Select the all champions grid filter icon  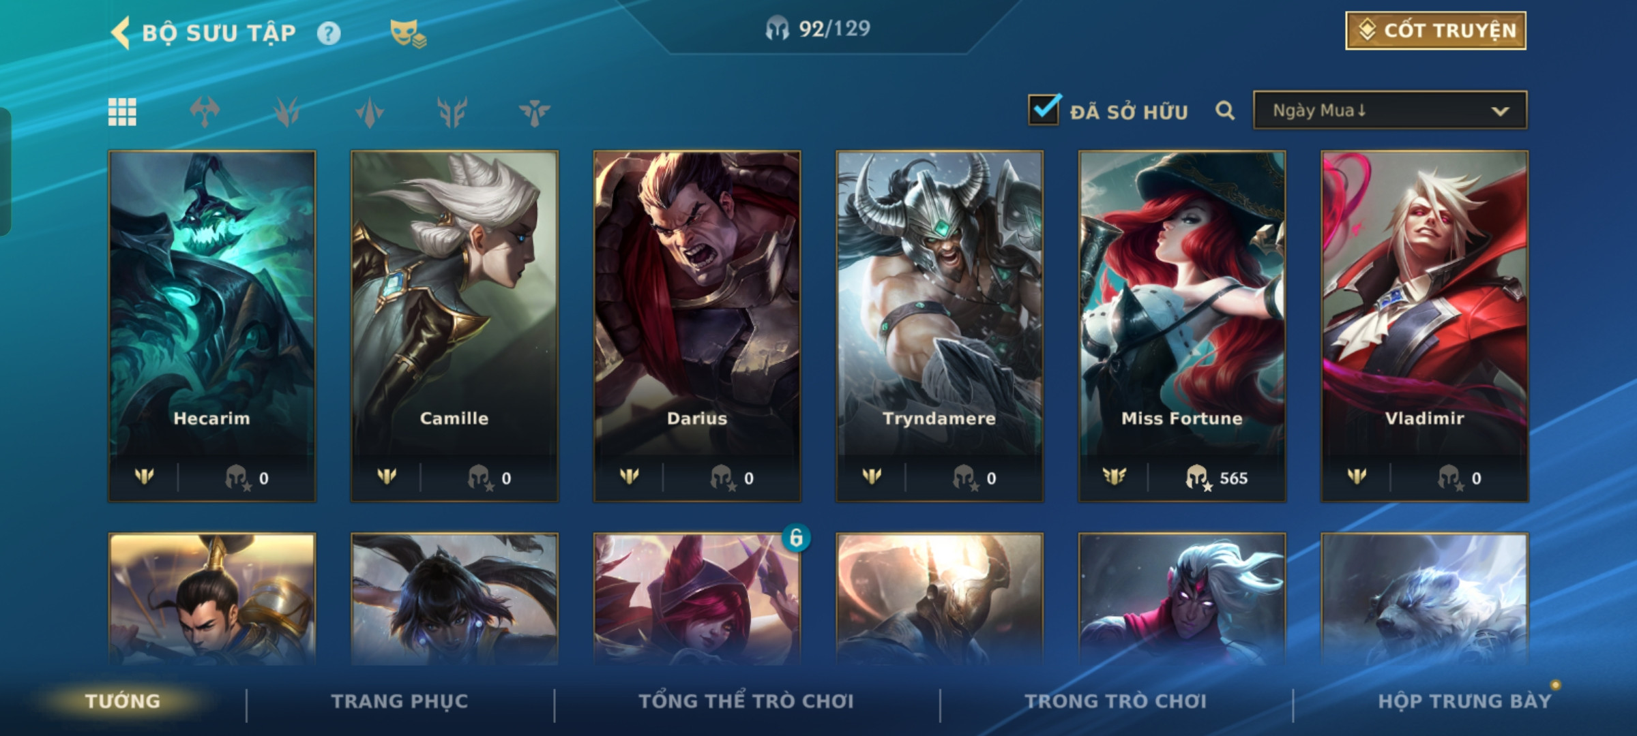(122, 112)
